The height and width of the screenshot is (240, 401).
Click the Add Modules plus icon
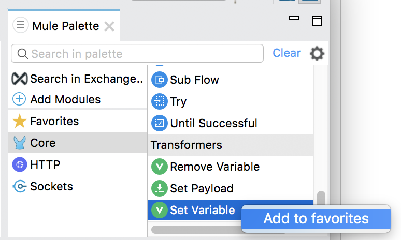tap(19, 99)
